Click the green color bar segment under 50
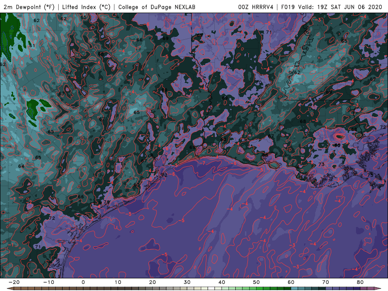This screenshot has width=388, height=291. (x=260, y=289)
